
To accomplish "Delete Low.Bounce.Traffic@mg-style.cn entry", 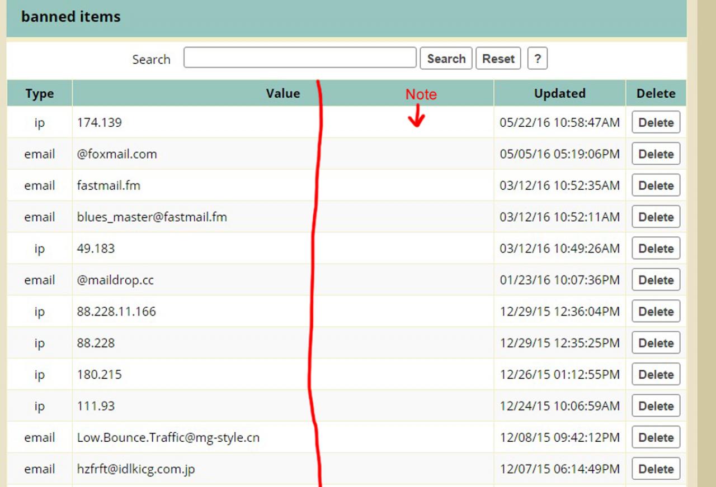I will [656, 438].
